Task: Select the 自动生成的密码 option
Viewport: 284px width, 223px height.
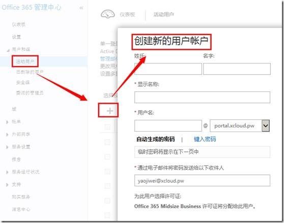Action: 155,139
